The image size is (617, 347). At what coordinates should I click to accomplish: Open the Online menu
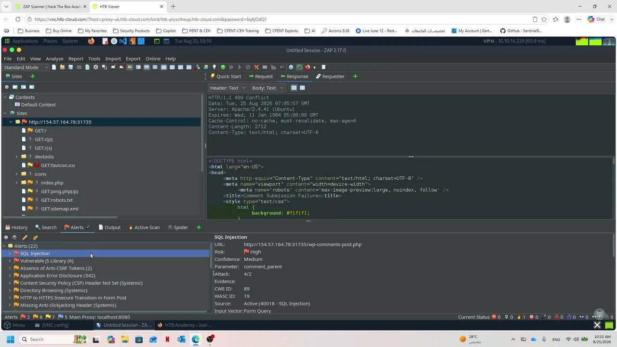point(153,59)
